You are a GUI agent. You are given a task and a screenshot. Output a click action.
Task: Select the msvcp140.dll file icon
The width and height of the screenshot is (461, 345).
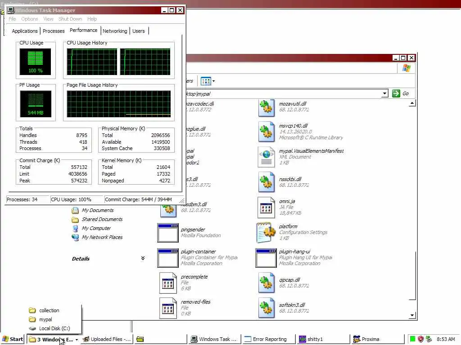pyautogui.click(x=267, y=132)
